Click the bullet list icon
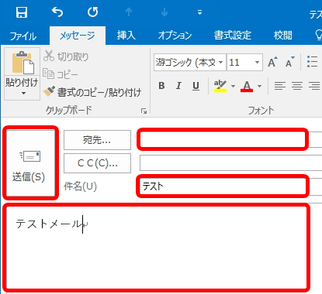 click(312, 62)
